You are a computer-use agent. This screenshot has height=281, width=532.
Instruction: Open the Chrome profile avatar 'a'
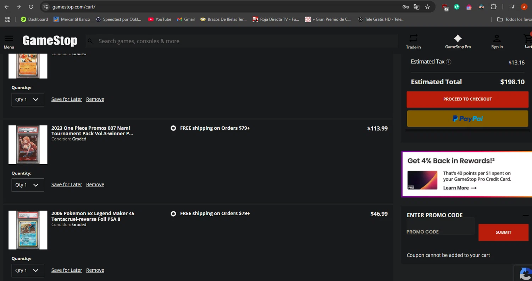pos(524,7)
